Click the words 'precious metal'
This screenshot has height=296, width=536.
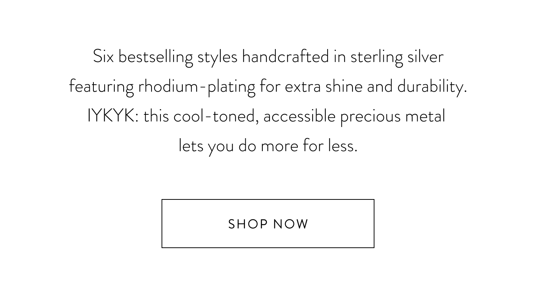pyautogui.click(x=392, y=117)
